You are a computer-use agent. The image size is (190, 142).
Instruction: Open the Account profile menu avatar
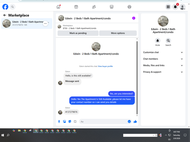182,7
